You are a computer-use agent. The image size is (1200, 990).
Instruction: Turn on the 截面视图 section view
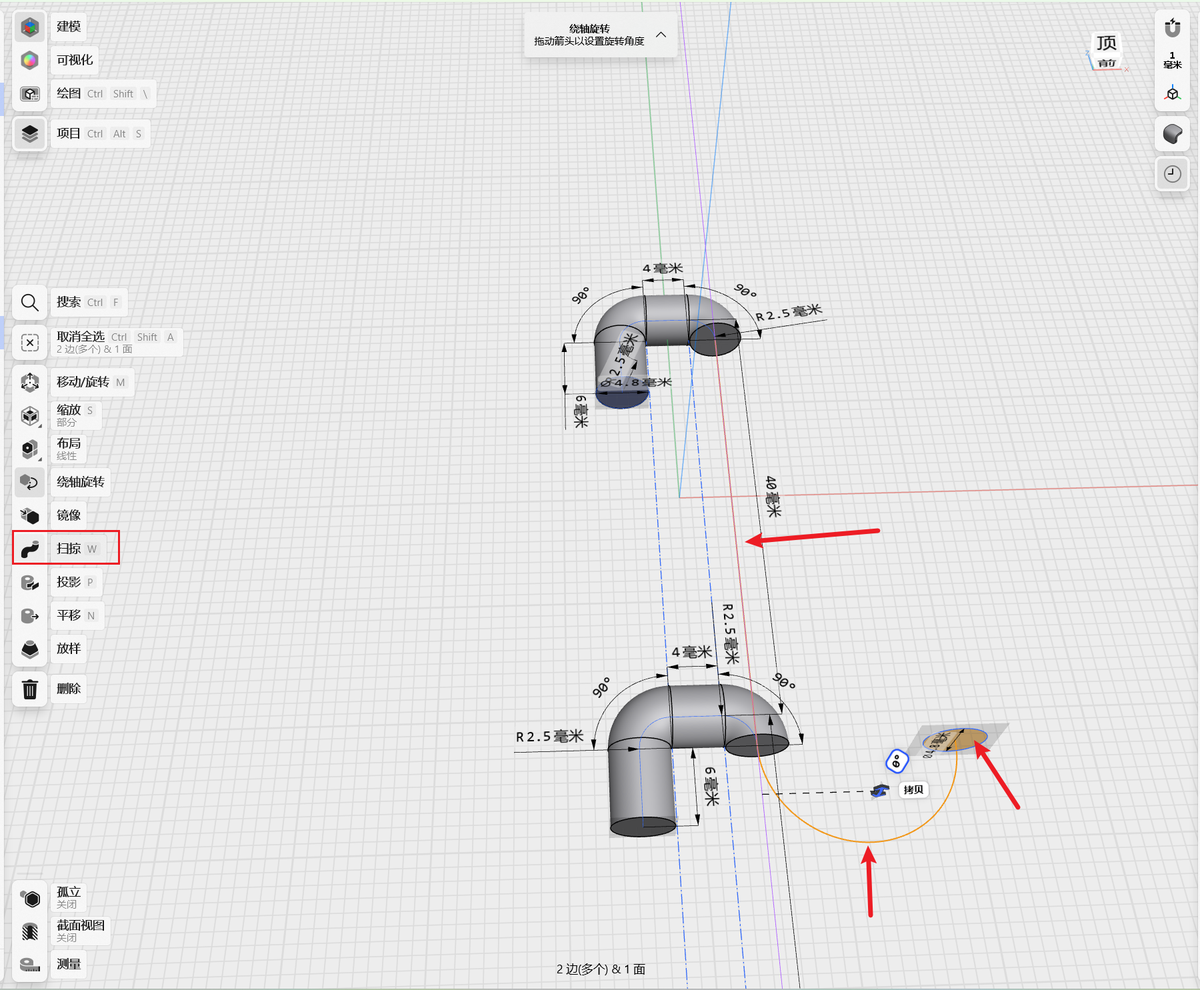[30, 931]
